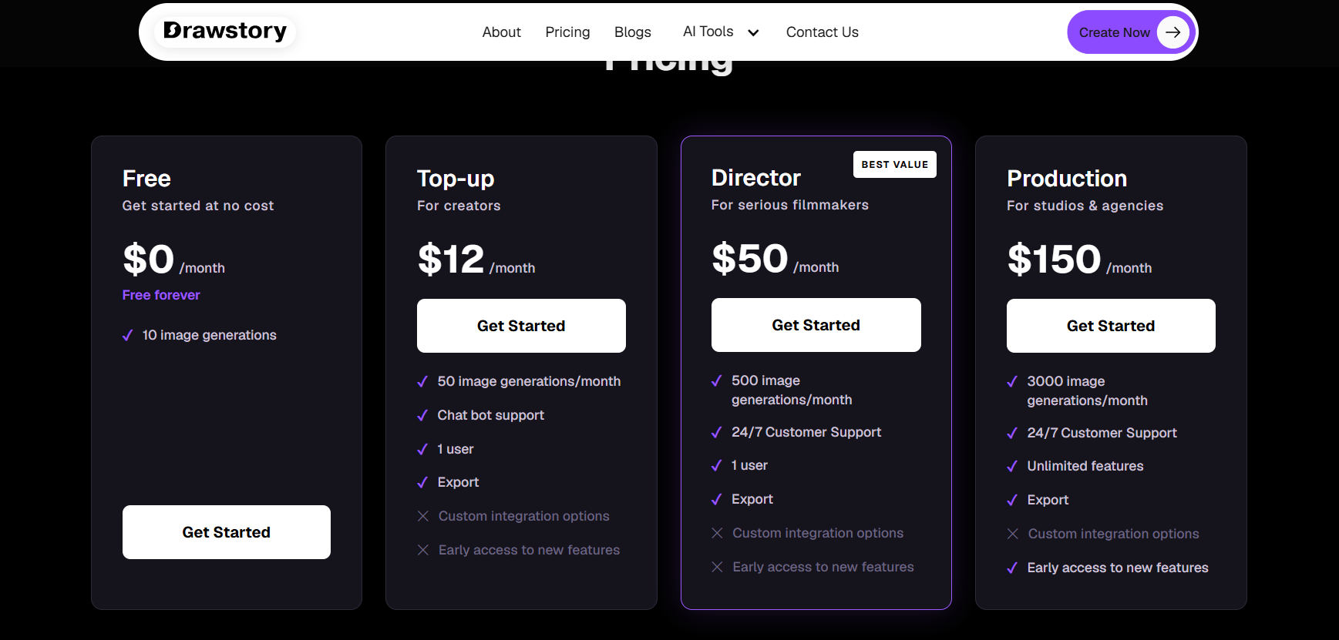Go to the About page

click(x=501, y=32)
